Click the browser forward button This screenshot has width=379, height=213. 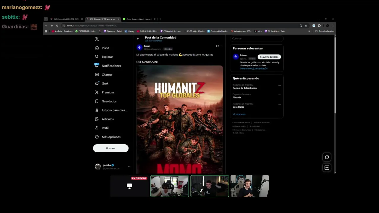52,25
